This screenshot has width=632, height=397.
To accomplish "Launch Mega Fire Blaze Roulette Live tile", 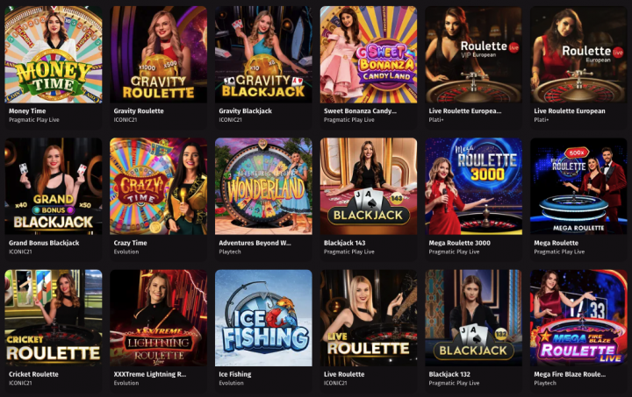I will coord(578,318).
